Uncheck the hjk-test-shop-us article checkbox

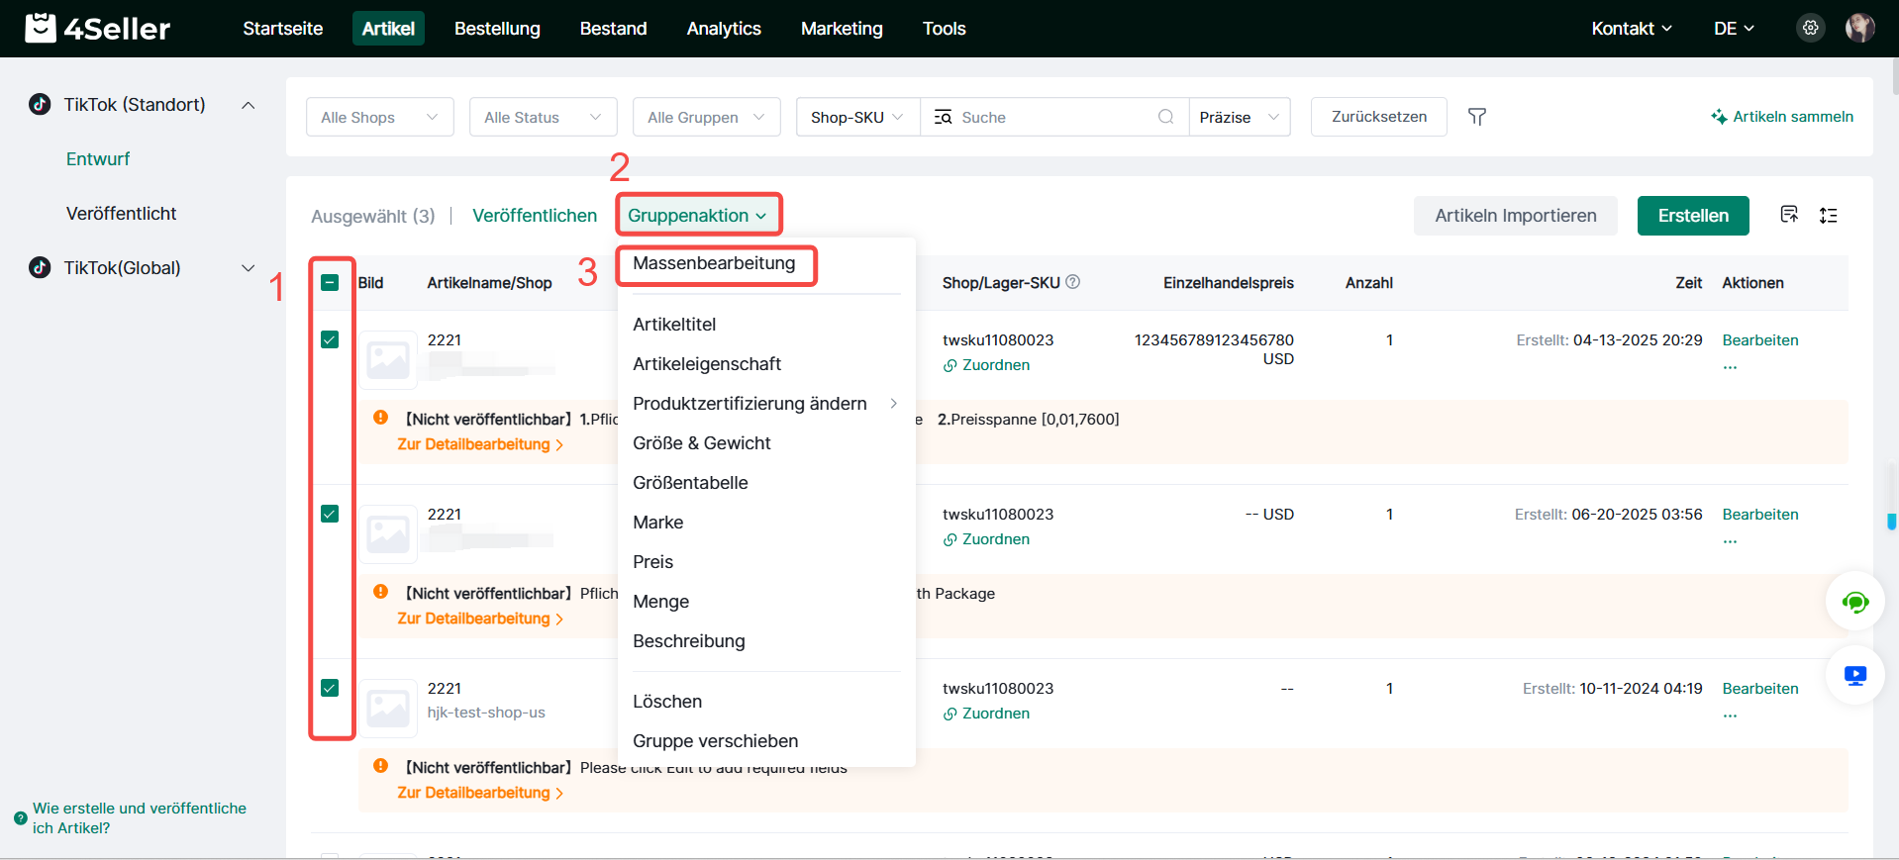coord(330,688)
